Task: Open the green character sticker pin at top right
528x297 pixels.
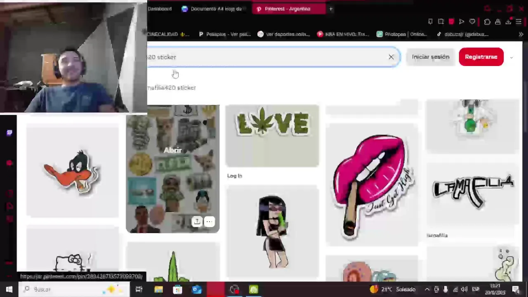Action: click(473, 126)
